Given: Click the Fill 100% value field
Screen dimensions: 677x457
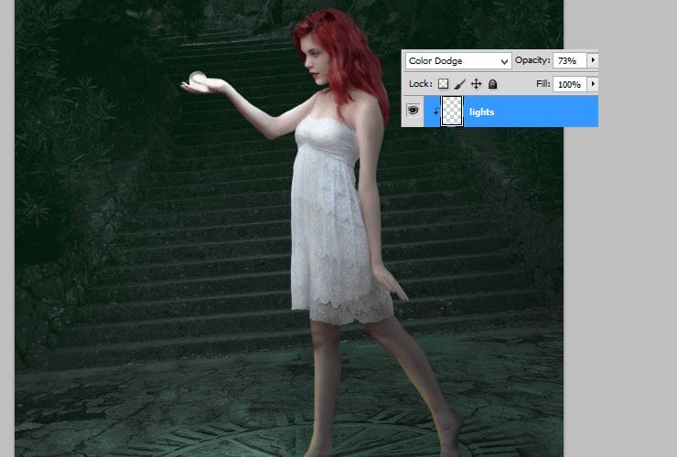Looking at the screenshot, I should point(569,85).
